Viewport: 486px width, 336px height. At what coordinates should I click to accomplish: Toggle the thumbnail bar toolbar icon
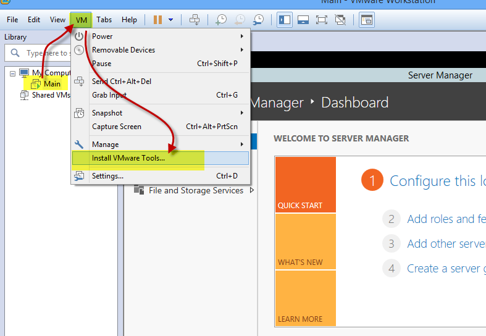pyautogui.click(x=303, y=20)
